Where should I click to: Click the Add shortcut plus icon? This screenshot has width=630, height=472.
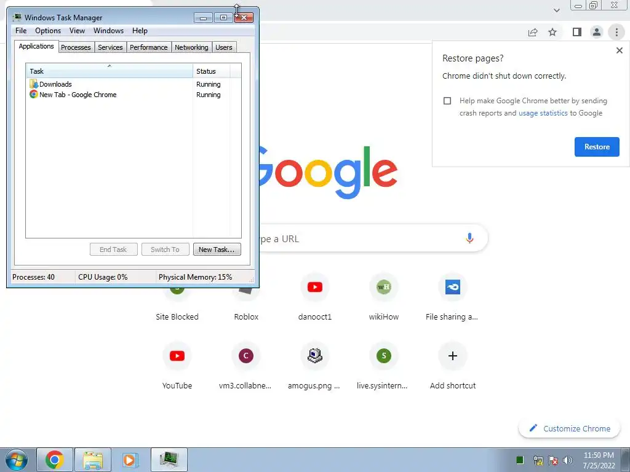pos(452,356)
